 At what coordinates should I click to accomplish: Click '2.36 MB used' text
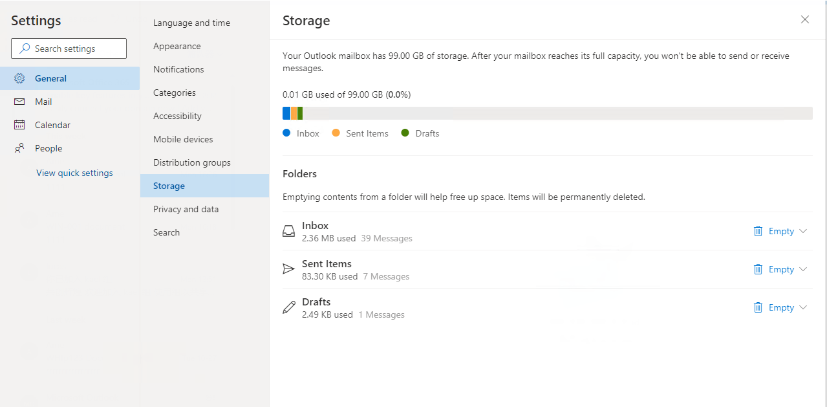click(x=328, y=238)
